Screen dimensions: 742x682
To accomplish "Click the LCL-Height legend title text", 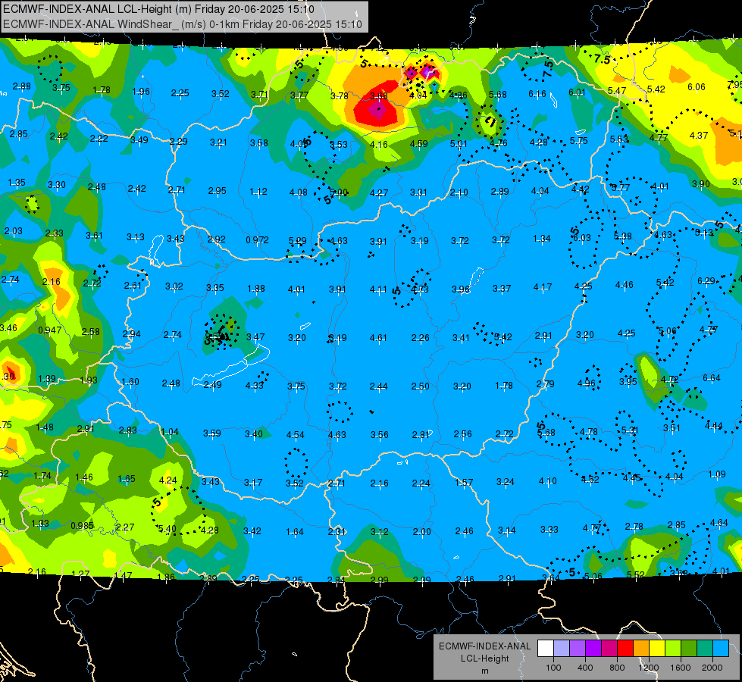I will 484,659.
